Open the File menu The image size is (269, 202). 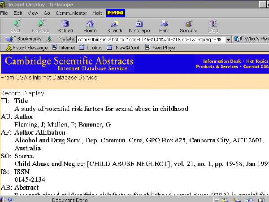pos(4,13)
